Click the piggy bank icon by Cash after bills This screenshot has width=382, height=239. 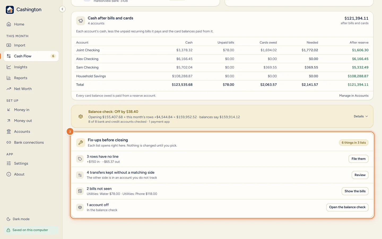[81, 21]
